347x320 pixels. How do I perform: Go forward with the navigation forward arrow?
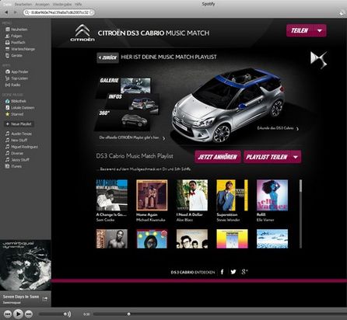15,12
